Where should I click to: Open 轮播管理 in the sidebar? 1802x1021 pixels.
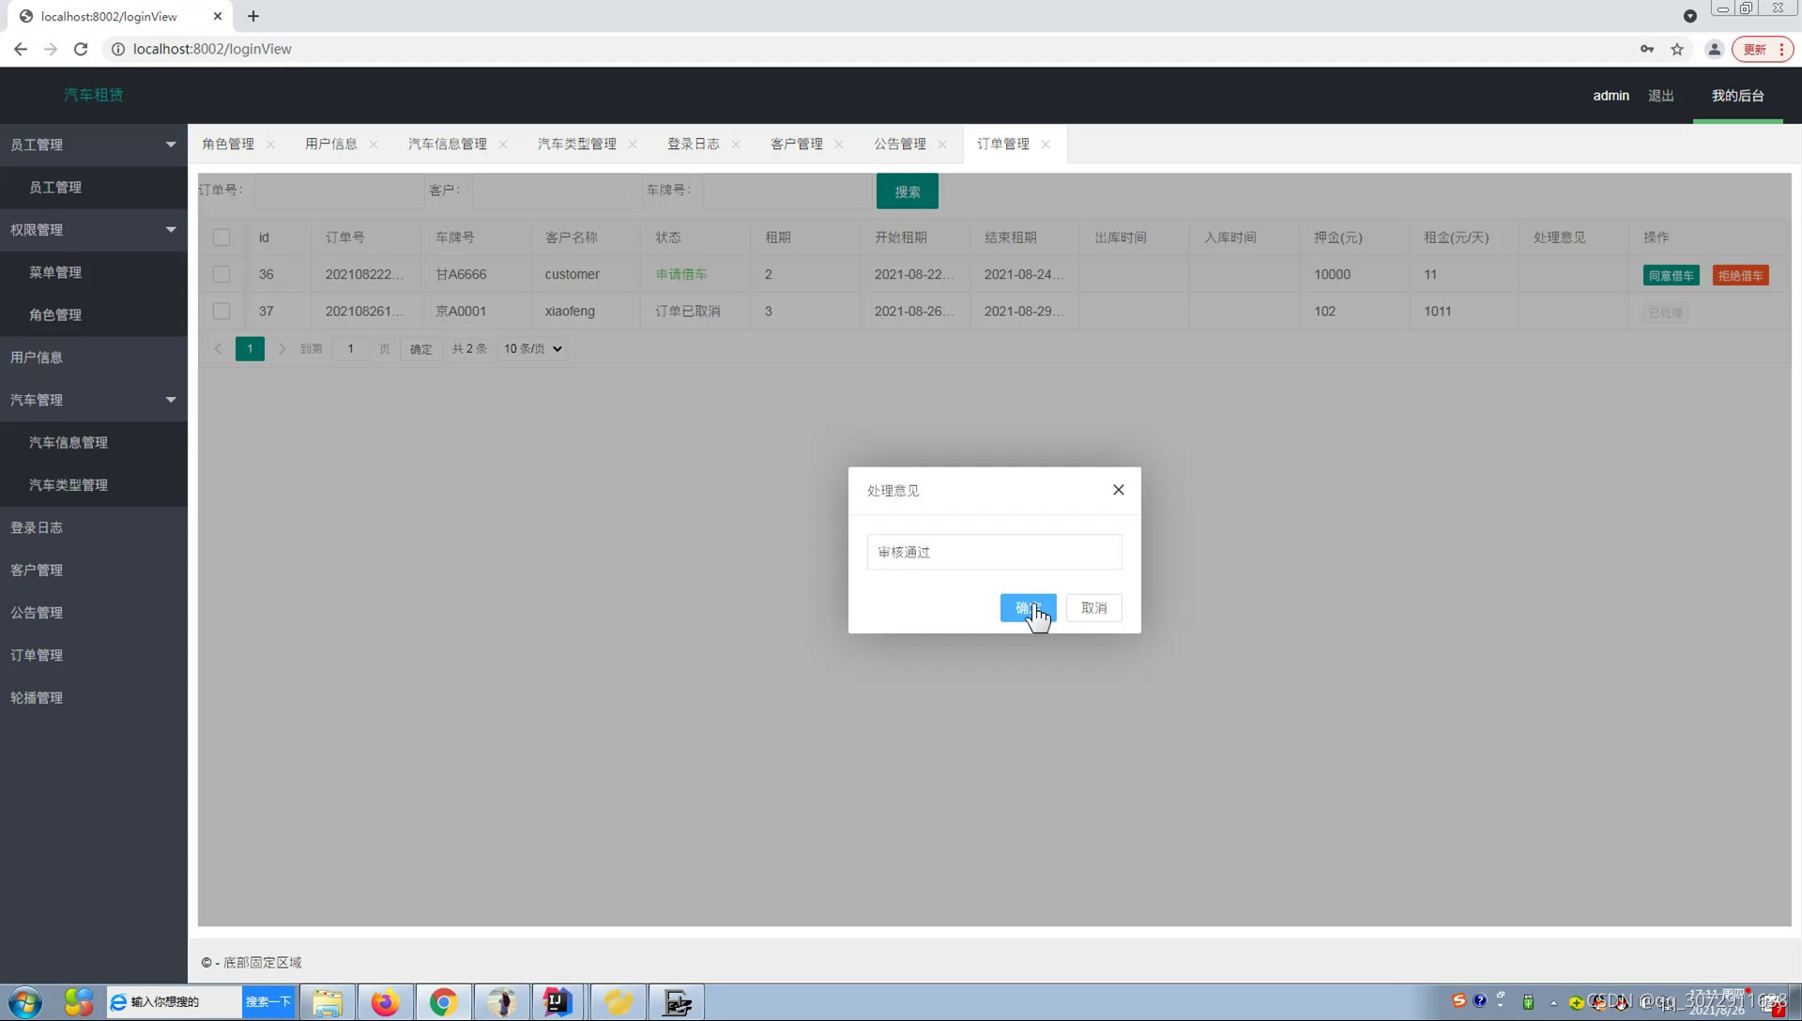pyautogui.click(x=94, y=698)
